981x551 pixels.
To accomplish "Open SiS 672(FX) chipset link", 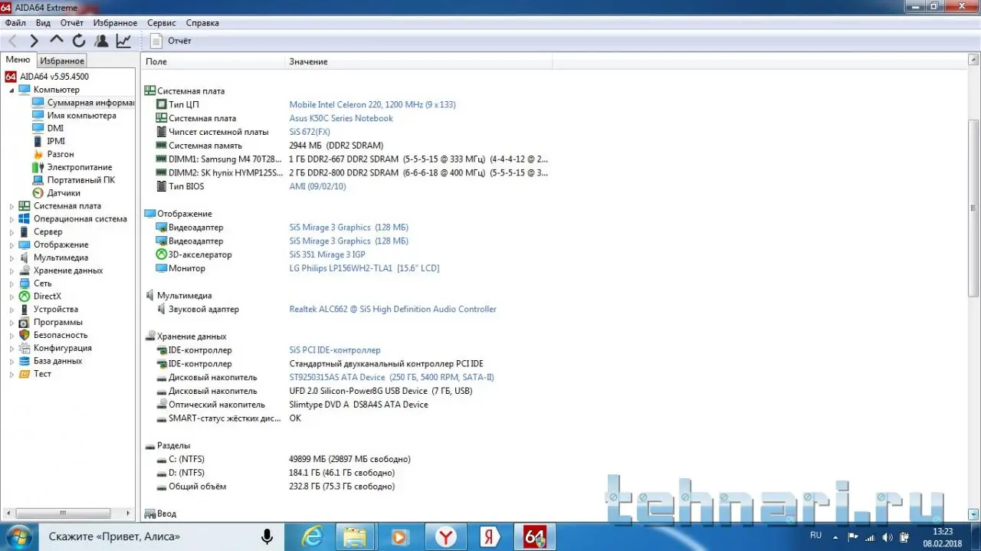I will (x=310, y=132).
